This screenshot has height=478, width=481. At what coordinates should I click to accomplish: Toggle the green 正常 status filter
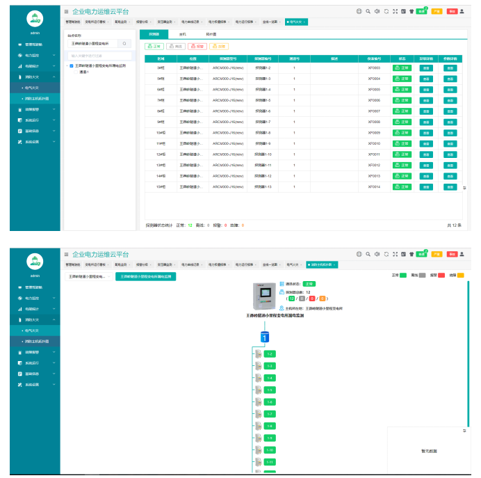(x=154, y=47)
